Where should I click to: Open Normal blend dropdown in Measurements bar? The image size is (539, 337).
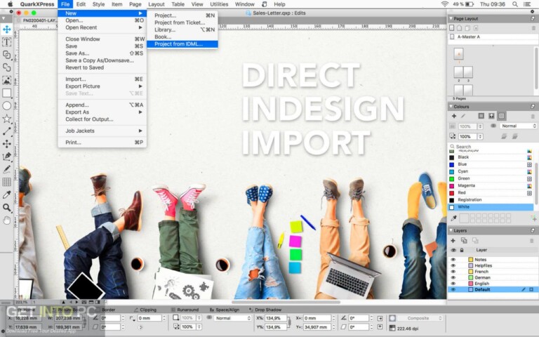coord(232,318)
